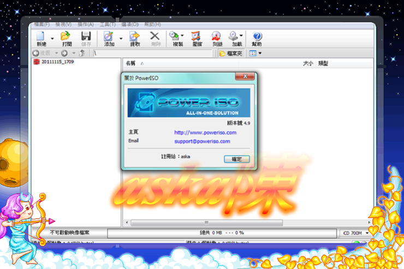
Task: Open the 幫助(H) menu
Action: click(152, 25)
